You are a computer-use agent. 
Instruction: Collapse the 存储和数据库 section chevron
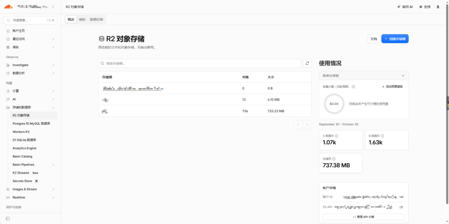click(x=53, y=108)
